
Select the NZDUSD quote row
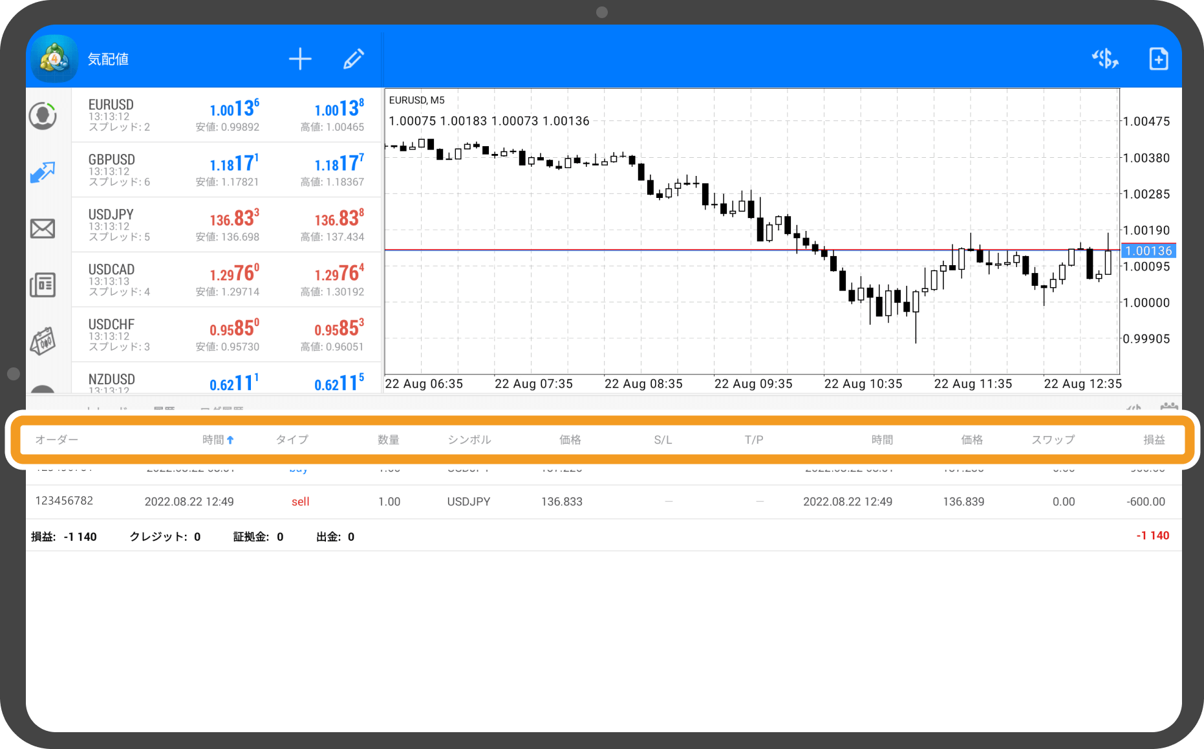tap(226, 378)
